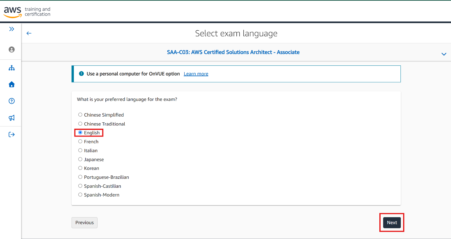This screenshot has height=239, width=451.
Task: Click the preferred language question text
Action: click(x=127, y=99)
